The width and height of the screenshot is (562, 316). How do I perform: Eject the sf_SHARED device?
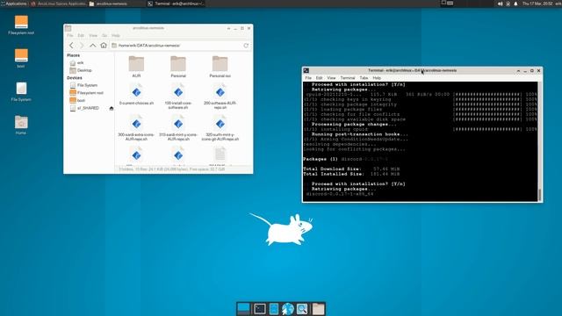pyautogui.click(x=112, y=108)
